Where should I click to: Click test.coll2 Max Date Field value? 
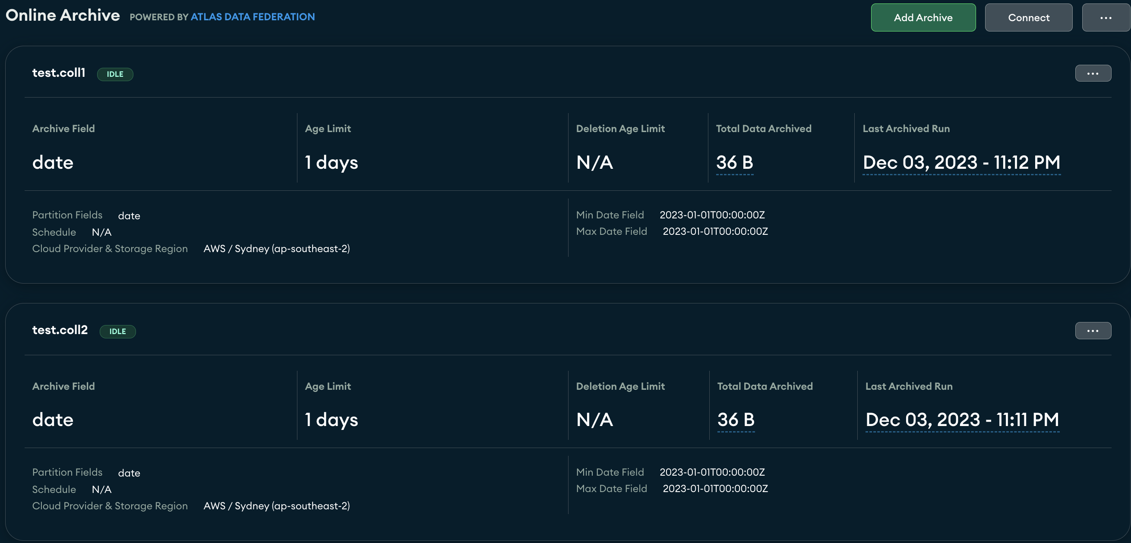715,489
